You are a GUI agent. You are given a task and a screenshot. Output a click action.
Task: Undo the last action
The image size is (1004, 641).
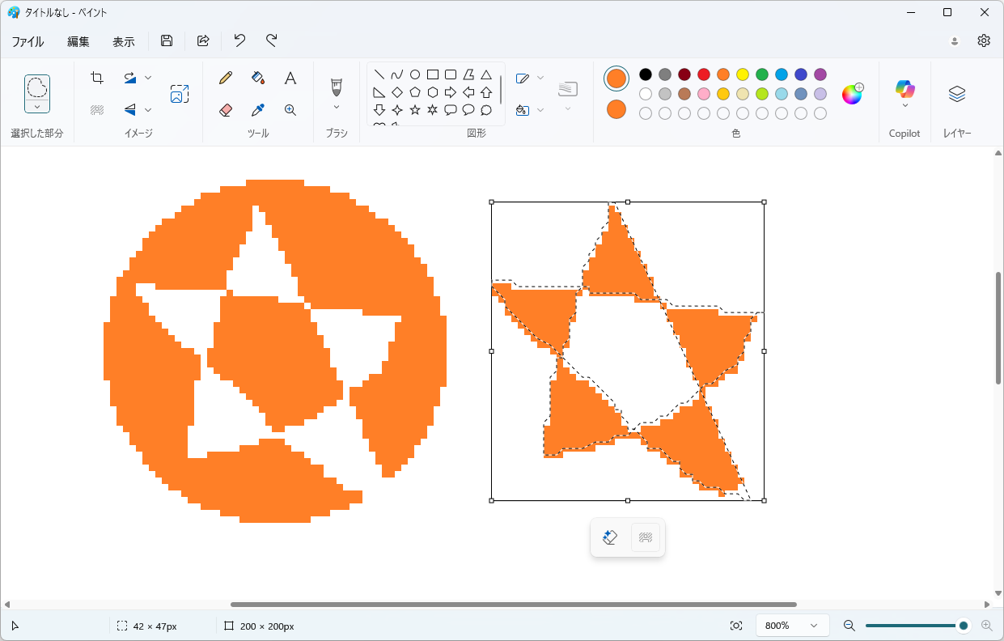(x=239, y=40)
